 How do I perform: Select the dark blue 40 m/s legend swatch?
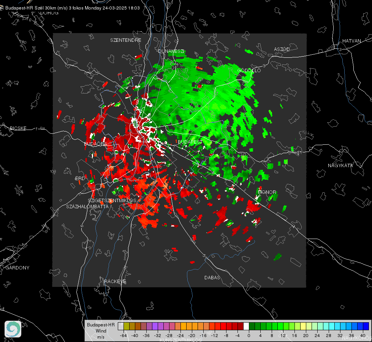pyautogui.click(x=366, y=326)
